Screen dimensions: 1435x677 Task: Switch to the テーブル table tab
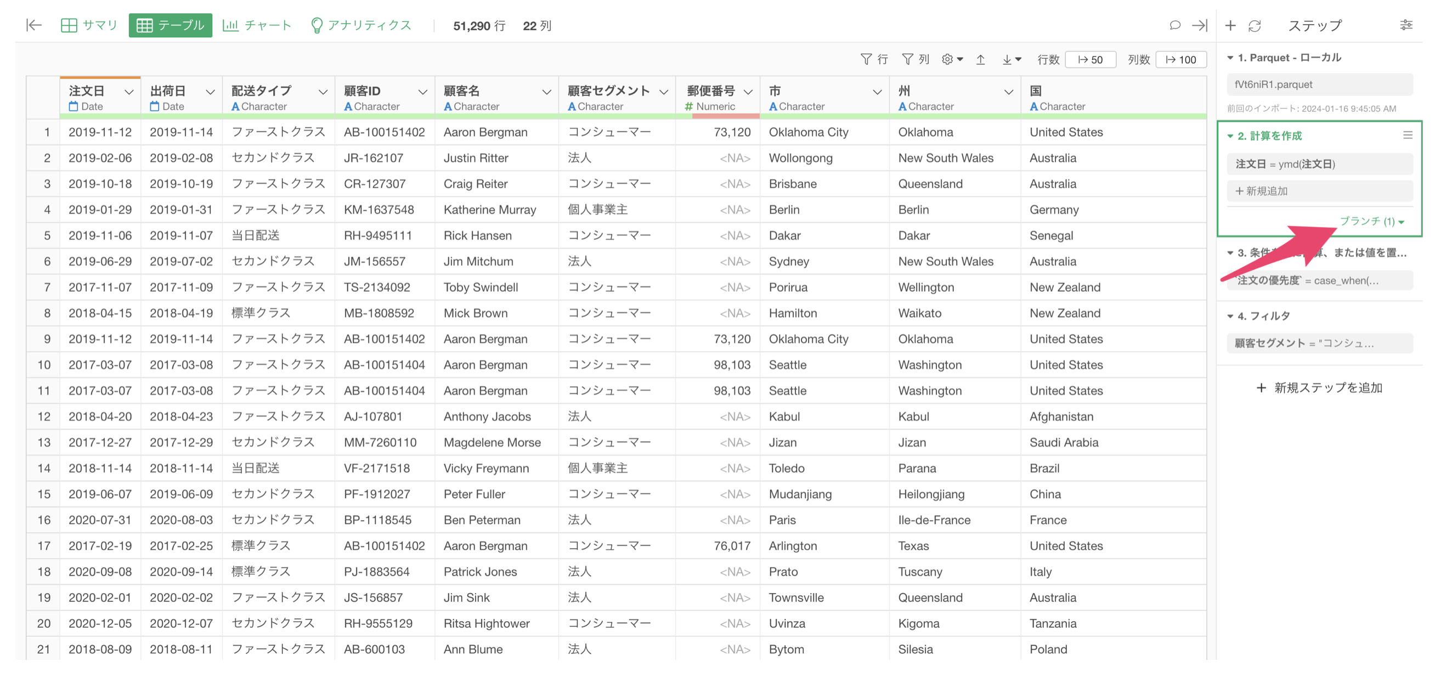[x=170, y=25]
